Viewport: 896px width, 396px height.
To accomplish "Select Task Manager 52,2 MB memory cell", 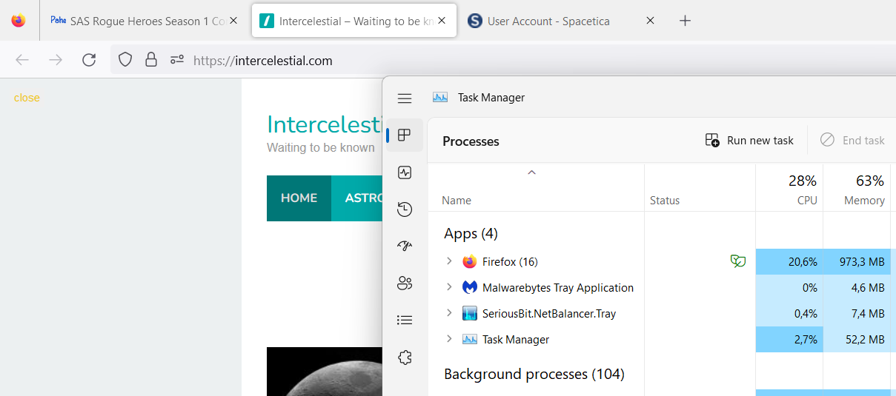I will (x=857, y=339).
